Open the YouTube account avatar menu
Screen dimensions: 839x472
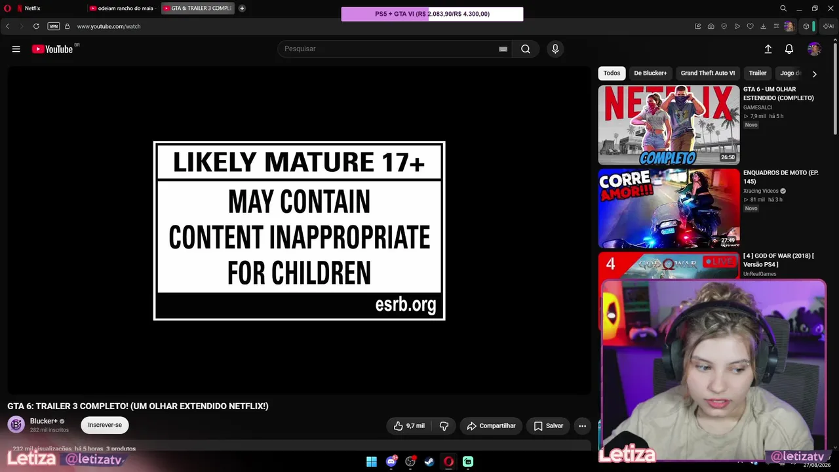click(814, 49)
